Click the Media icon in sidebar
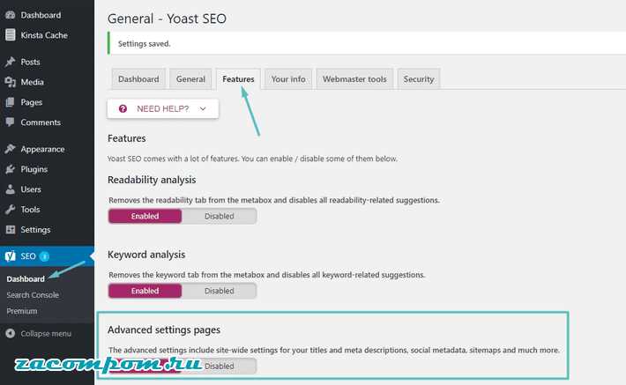The image size is (626, 385). tap(11, 82)
